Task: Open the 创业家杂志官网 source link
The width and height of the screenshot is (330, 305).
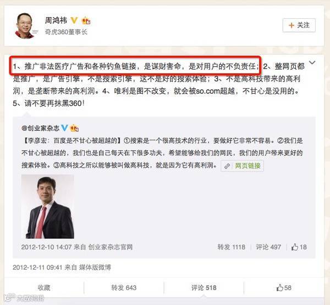Action: [x=111, y=247]
